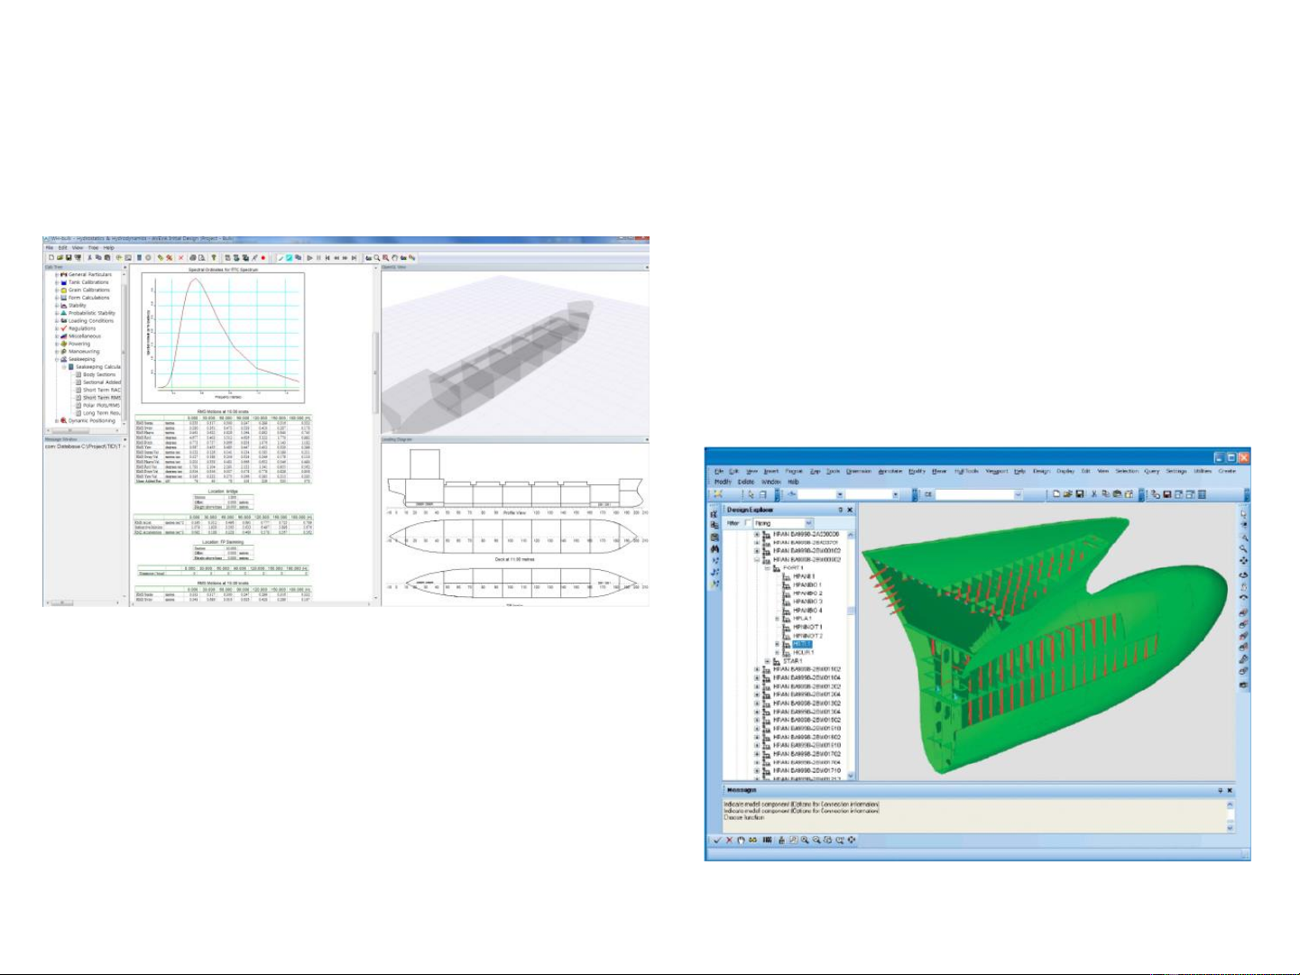
Task: Open the Filter dropdown in Design Explorer
Action: click(808, 523)
